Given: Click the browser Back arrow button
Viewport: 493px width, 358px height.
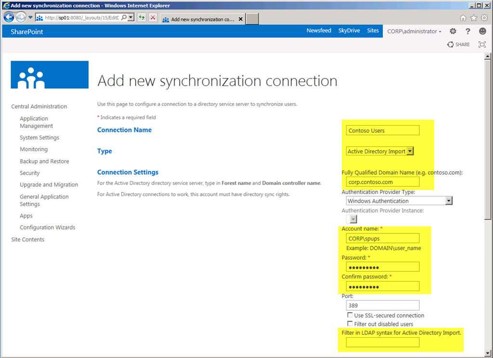Looking at the screenshot, I should click(9, 17).
